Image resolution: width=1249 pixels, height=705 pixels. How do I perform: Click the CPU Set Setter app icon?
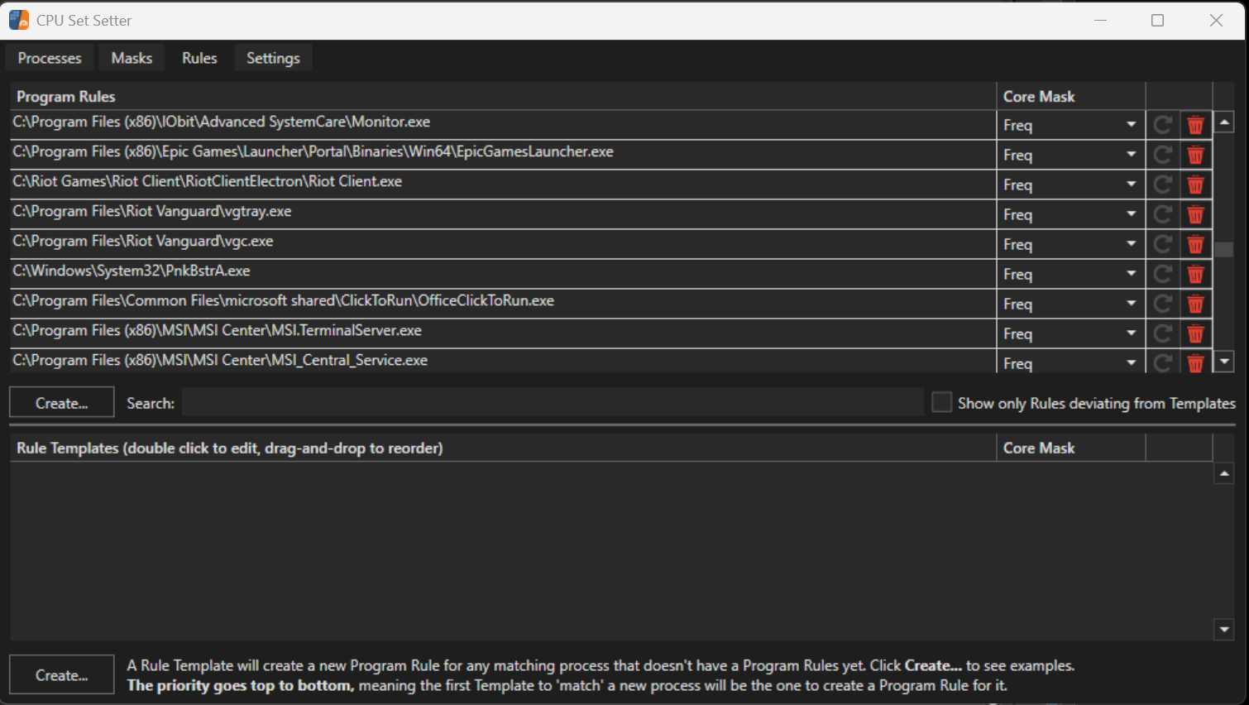pos(19,20)
